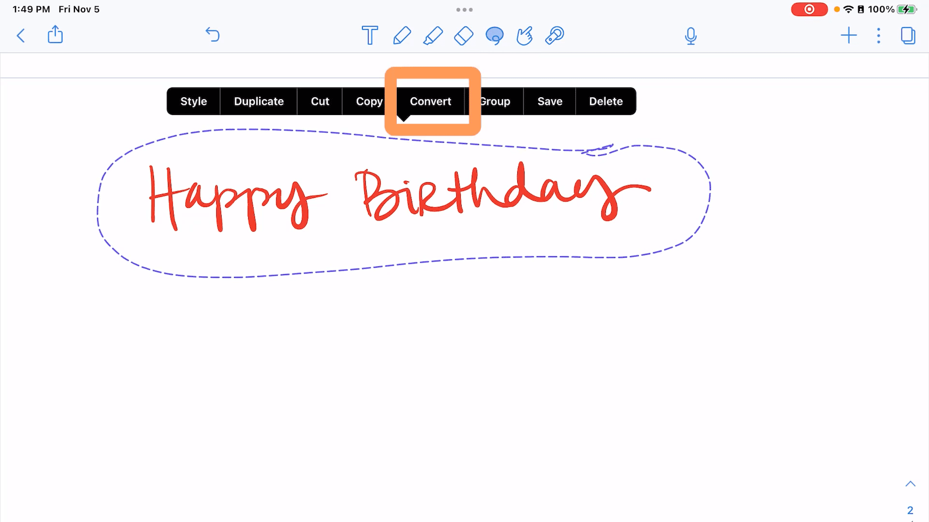Tap the Add new page button
Image resolution: width=929 pixels, height=522 pixels.
pos(849,35)
